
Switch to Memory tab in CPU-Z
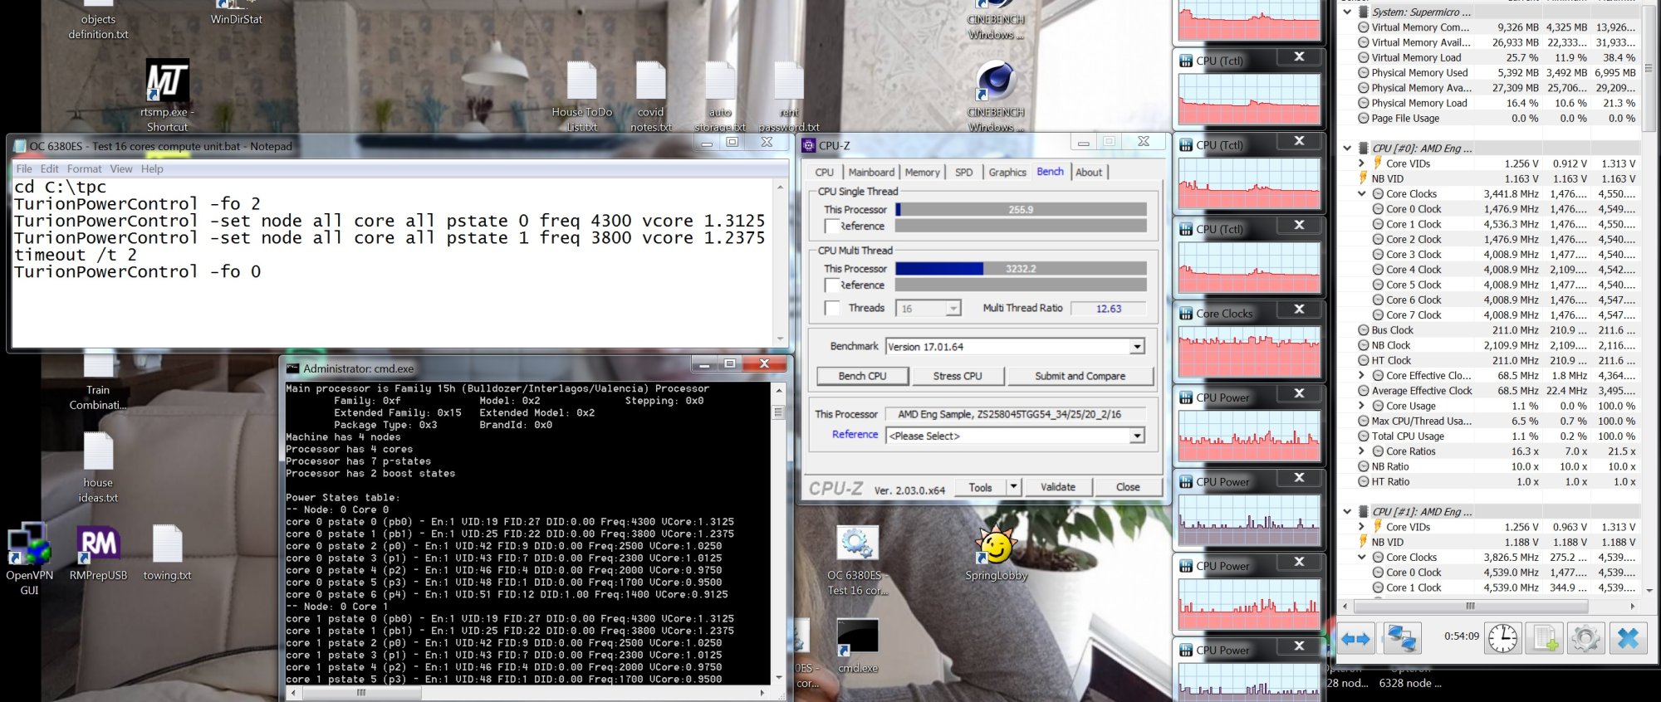pyautogui.click(x=923, y=173)
